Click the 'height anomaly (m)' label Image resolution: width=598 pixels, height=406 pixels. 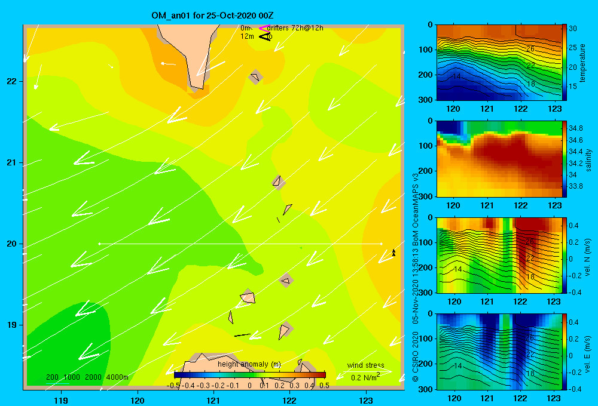click(249, 364)
